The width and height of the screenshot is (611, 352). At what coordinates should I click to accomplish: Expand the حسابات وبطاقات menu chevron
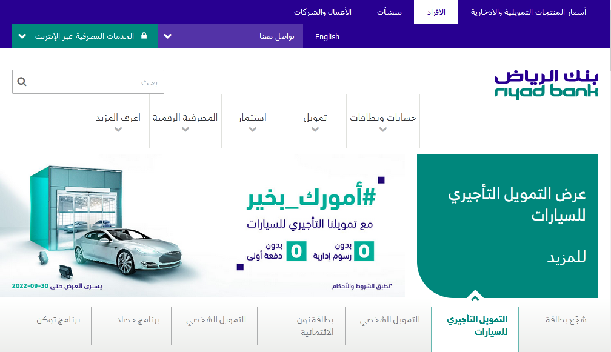383,130
